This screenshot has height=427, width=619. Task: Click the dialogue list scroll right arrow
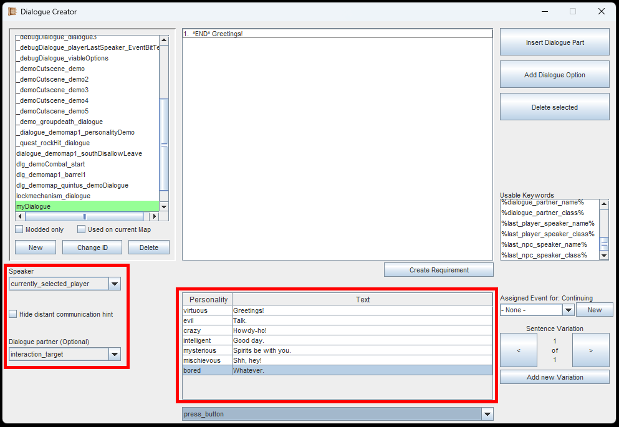coord(155,216)
